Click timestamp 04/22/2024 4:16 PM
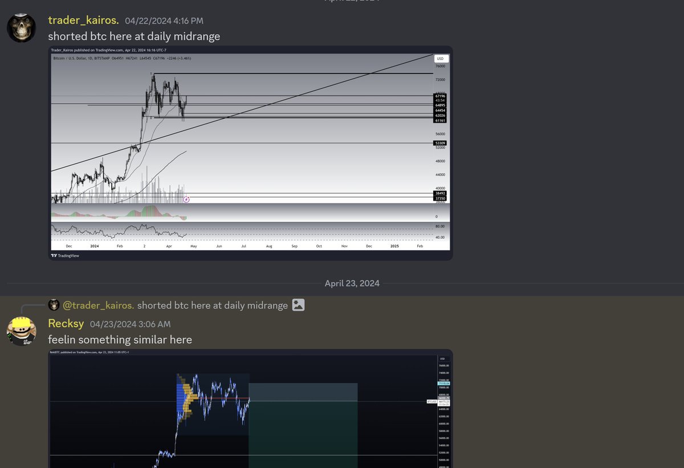Image resolution: width=684 pixels, height=468 pixels. click(164, 21)
